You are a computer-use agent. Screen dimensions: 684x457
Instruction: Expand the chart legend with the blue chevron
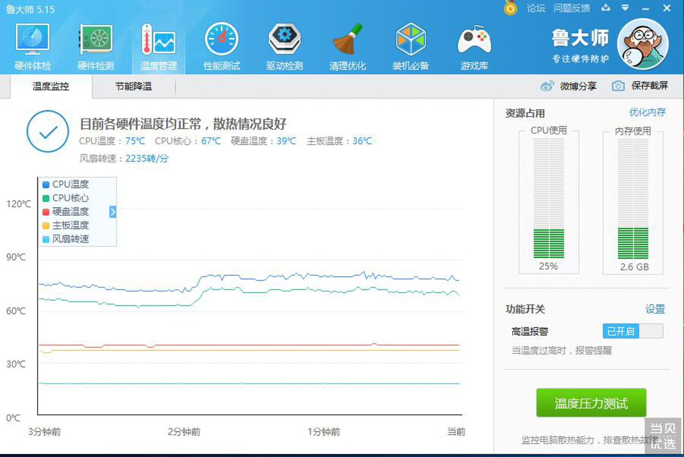click(112, 212)
